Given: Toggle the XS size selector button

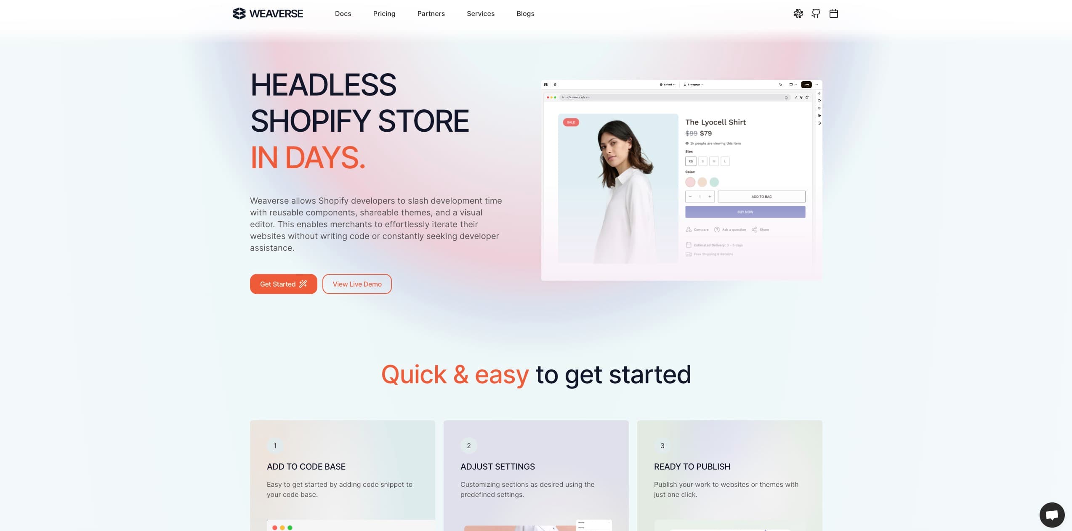Looking at the screenshot, I should pos(691,161).
